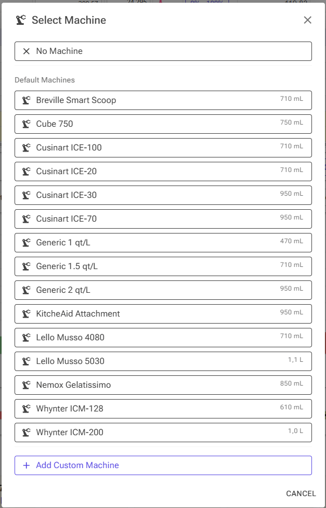Pick Generic 2 qt/L from list
The height and width of the screenshot is (508, 326).
click(x=163, y=290)
